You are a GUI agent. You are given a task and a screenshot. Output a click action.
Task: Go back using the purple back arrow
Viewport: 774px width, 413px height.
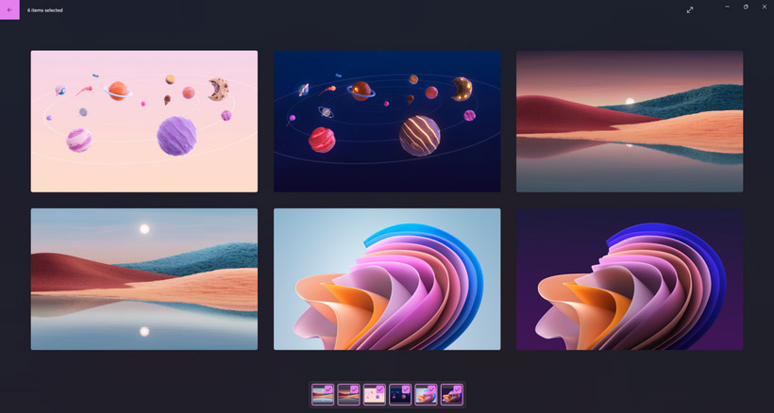9,9
